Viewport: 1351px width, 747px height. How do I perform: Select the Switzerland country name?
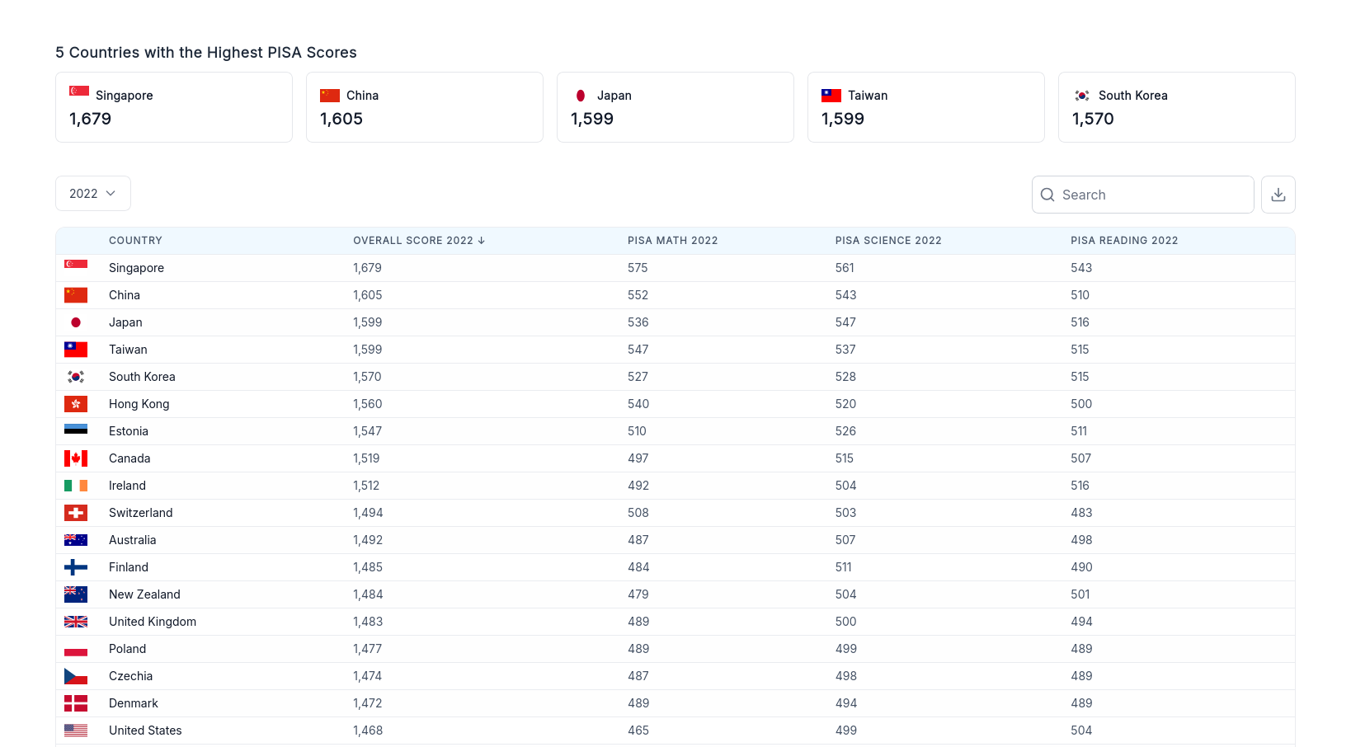tap(141, 513)
